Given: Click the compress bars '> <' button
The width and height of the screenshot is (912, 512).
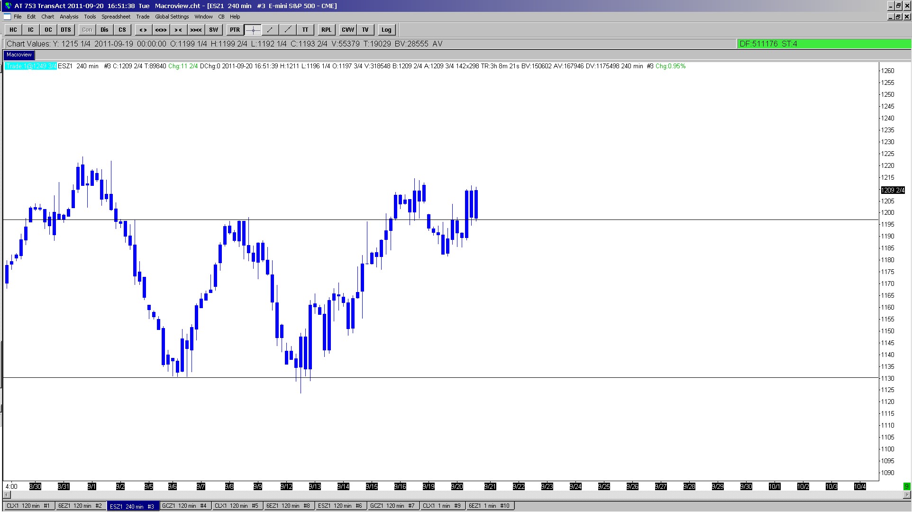Looking at the screenshot, I should [x=178, y=30].
